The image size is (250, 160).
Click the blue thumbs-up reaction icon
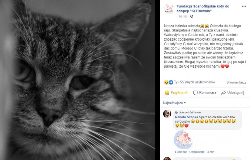[171, 82]
